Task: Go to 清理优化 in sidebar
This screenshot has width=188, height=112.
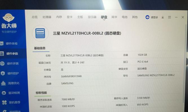Action: point(14,83)
